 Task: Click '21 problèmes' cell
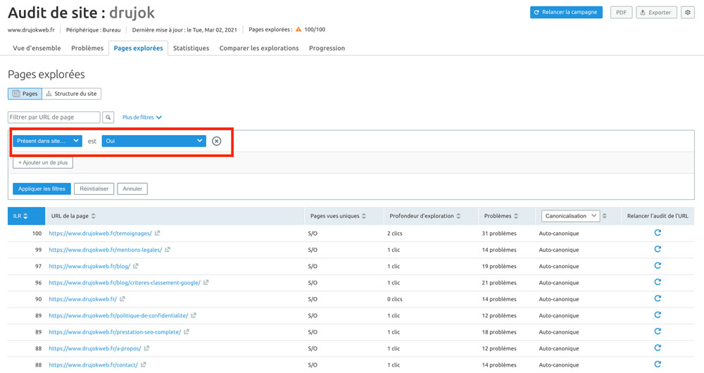499,283
